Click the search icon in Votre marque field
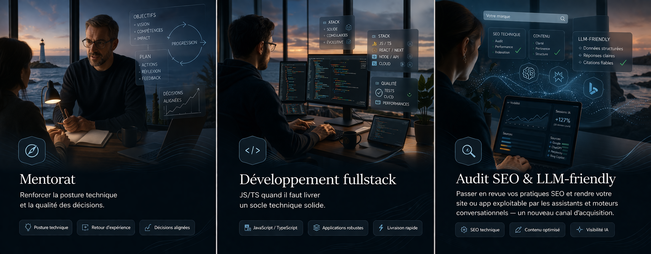The width and height of the screenshot is (651, 254). coord(562,19)
